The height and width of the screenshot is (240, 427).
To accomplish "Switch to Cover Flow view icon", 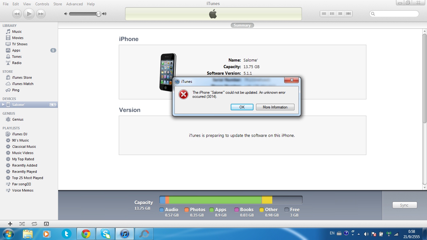I will (349, 14).
